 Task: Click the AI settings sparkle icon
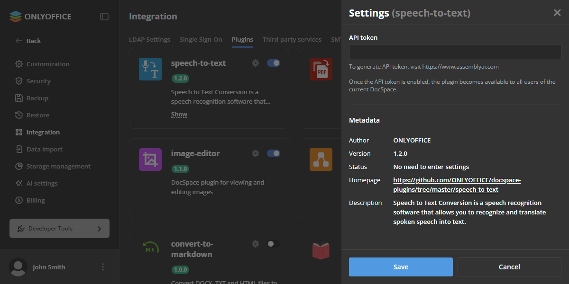click(19, 183)
